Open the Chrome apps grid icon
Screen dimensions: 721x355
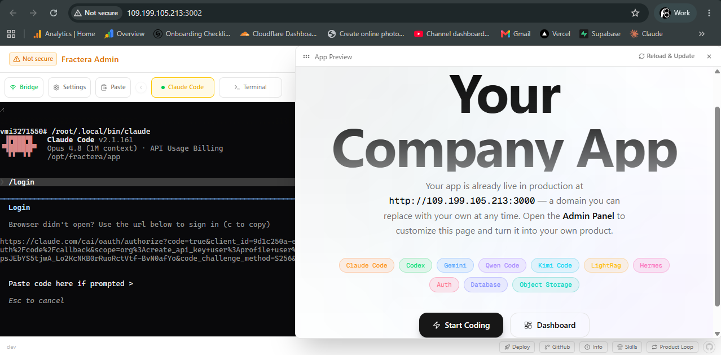pos(11,34)
